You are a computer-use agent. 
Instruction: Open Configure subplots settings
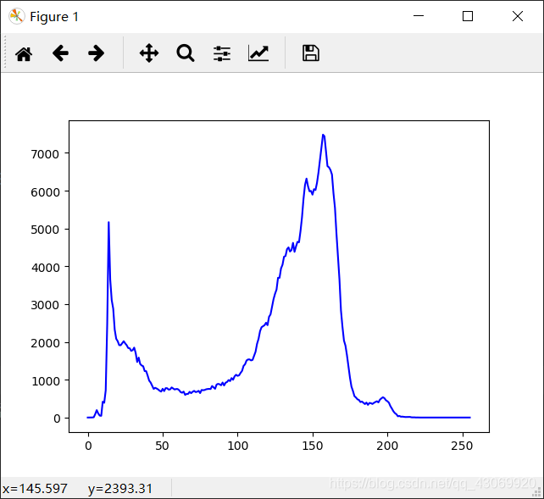222,53
